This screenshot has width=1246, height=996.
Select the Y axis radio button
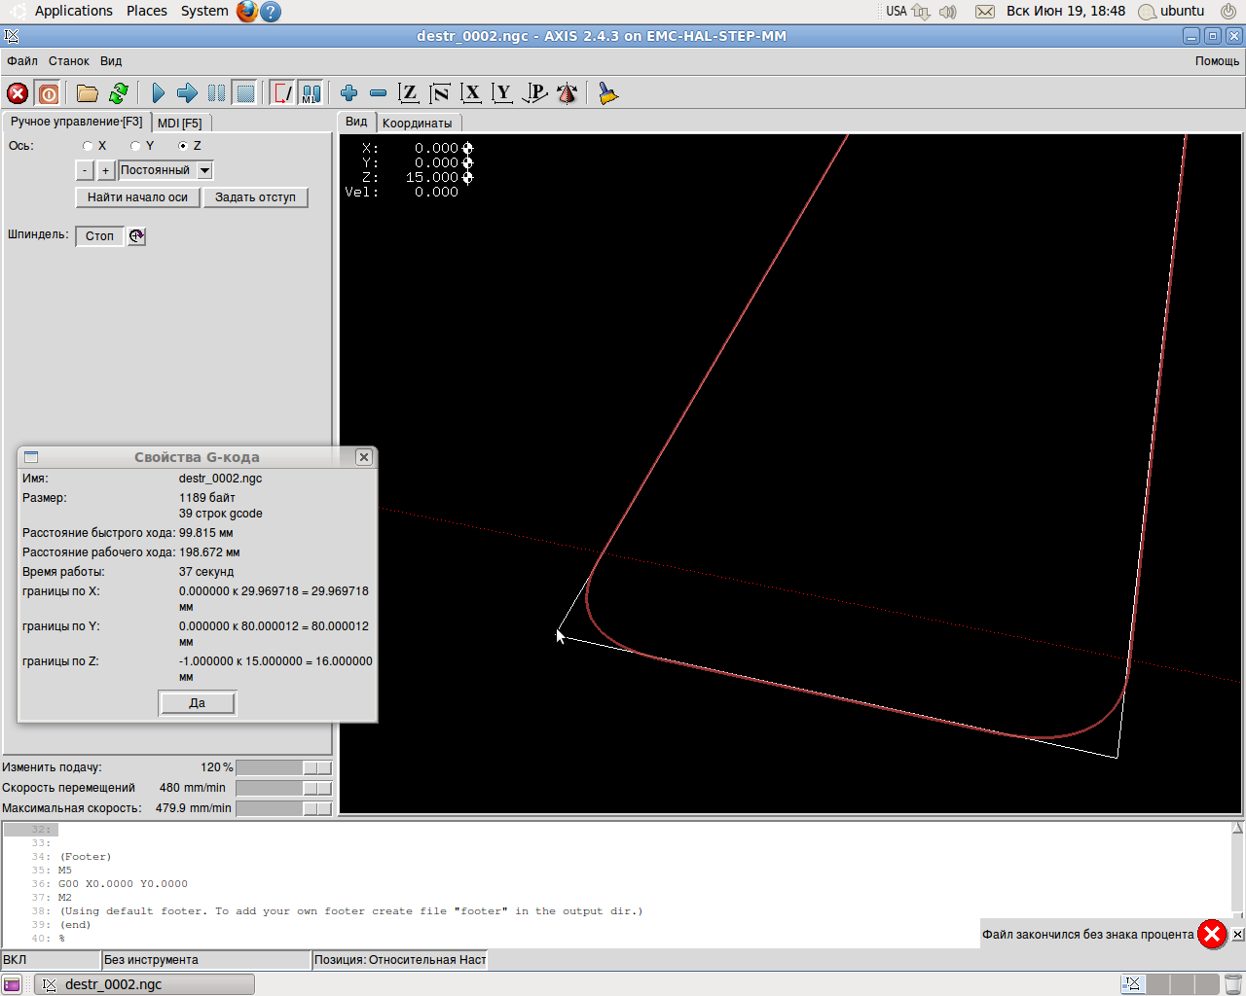coord(135,146)
